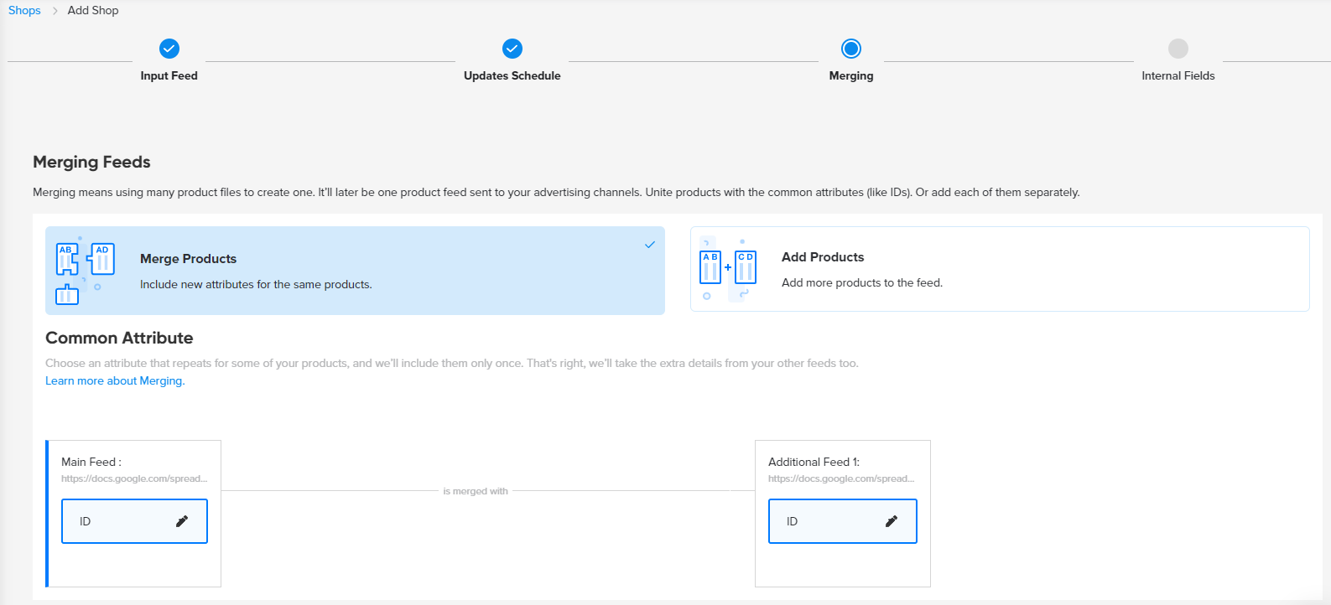The height and width of the screenshot is (605, 1331).
Task: Click the pencil icon in Additional Feed 1
Action: (892, 521)
